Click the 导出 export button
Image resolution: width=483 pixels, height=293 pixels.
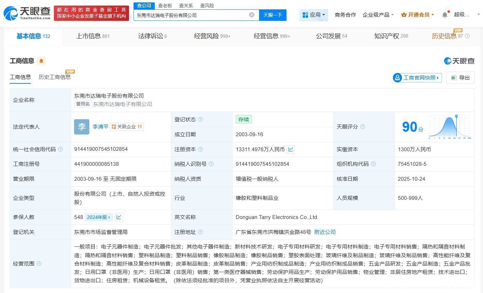pyautogui.click(x=460, y=78)
